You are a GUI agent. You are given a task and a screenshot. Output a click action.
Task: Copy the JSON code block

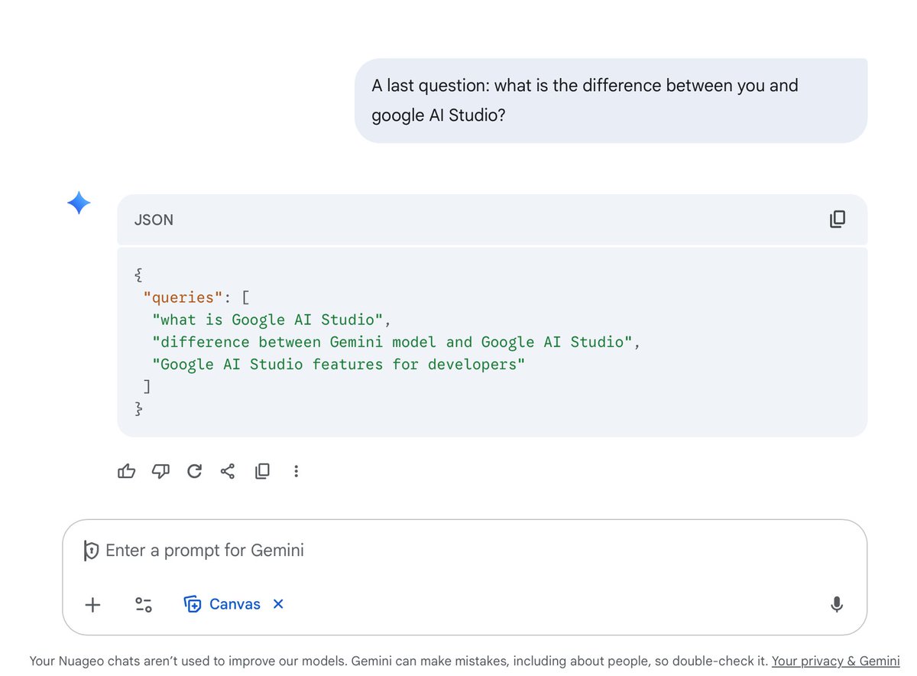click(838, 219)
